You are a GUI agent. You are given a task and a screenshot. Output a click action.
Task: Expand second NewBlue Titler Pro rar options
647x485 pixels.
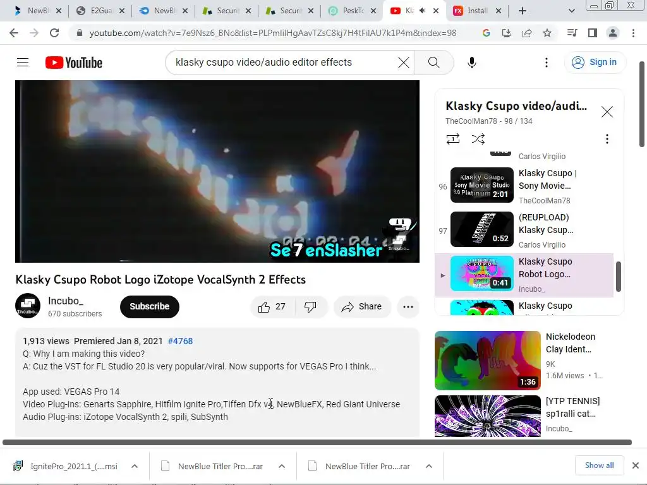[429, 466]
